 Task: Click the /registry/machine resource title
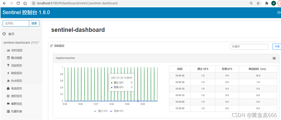pyautogui.click(x=65, y=58)
